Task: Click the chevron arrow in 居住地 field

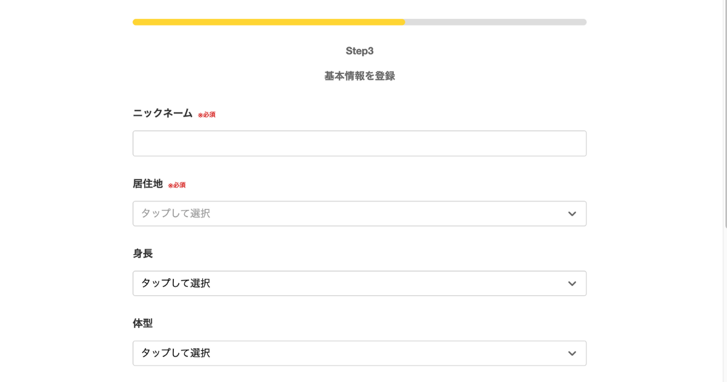Action: (x=572, y=214)
